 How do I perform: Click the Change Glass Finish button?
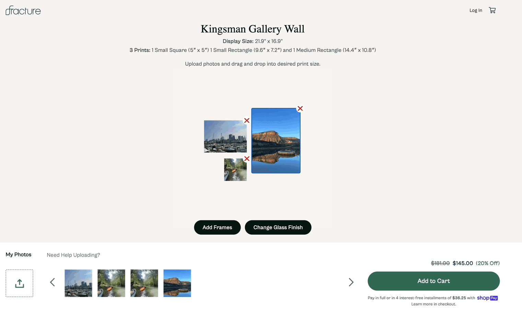point(278,227)
